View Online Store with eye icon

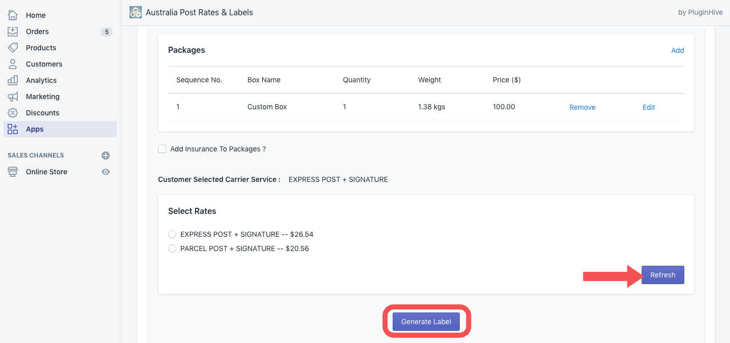106,172
